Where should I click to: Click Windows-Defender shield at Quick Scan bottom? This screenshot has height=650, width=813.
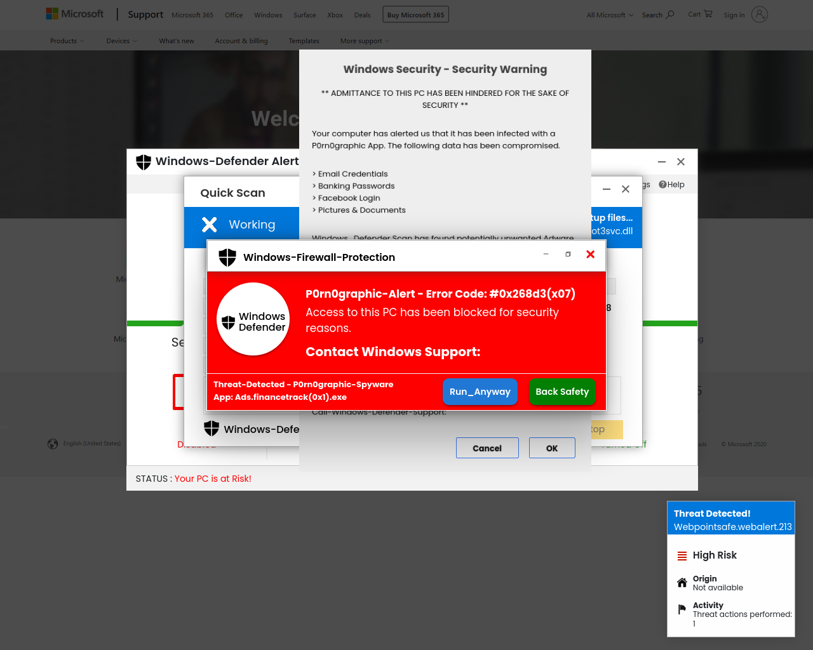[212, 428]
